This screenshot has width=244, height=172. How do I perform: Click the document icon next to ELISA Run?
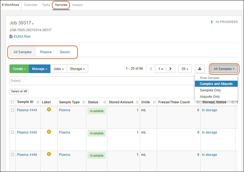pyautogui.click(x=11, y=36)
